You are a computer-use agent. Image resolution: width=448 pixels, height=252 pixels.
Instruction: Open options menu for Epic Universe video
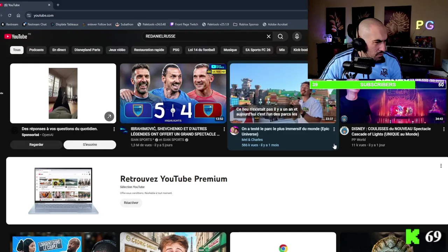334,129
